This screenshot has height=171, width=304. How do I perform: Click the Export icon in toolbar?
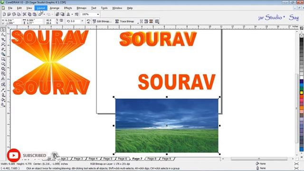pyautogui.click(x=62, y=14)
